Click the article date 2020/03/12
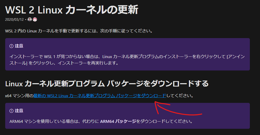This screenshot has width=260, height=135. tap(14, 19)
